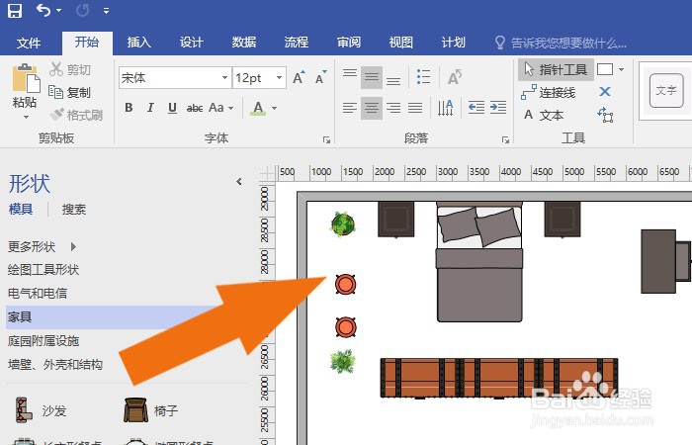Select the 椅子 chair shape icon
This screenshot has width=692, height=445.
135,410
